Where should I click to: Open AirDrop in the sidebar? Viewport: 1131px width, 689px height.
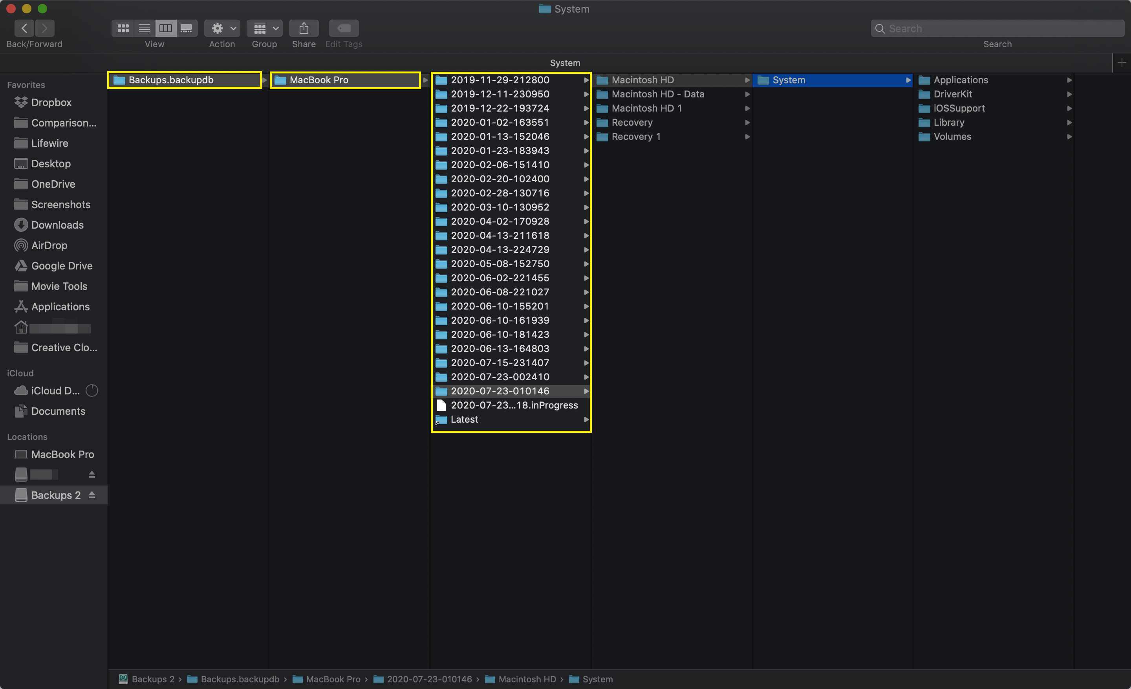click(54, 246)
